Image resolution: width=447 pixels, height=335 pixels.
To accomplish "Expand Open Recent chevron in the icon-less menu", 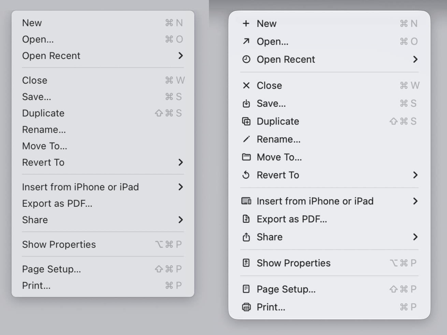I will coord(181,56).
